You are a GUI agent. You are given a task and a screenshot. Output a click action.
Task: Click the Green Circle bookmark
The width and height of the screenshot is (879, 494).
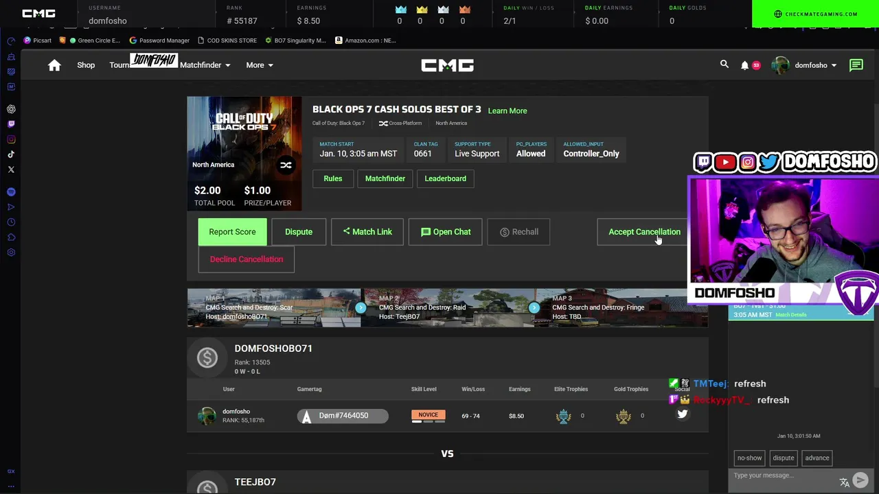[x=95, y=40]
